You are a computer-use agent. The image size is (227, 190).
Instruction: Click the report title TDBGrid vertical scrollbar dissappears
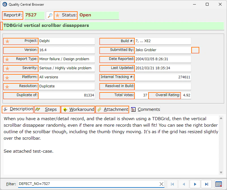pos(114,26)
